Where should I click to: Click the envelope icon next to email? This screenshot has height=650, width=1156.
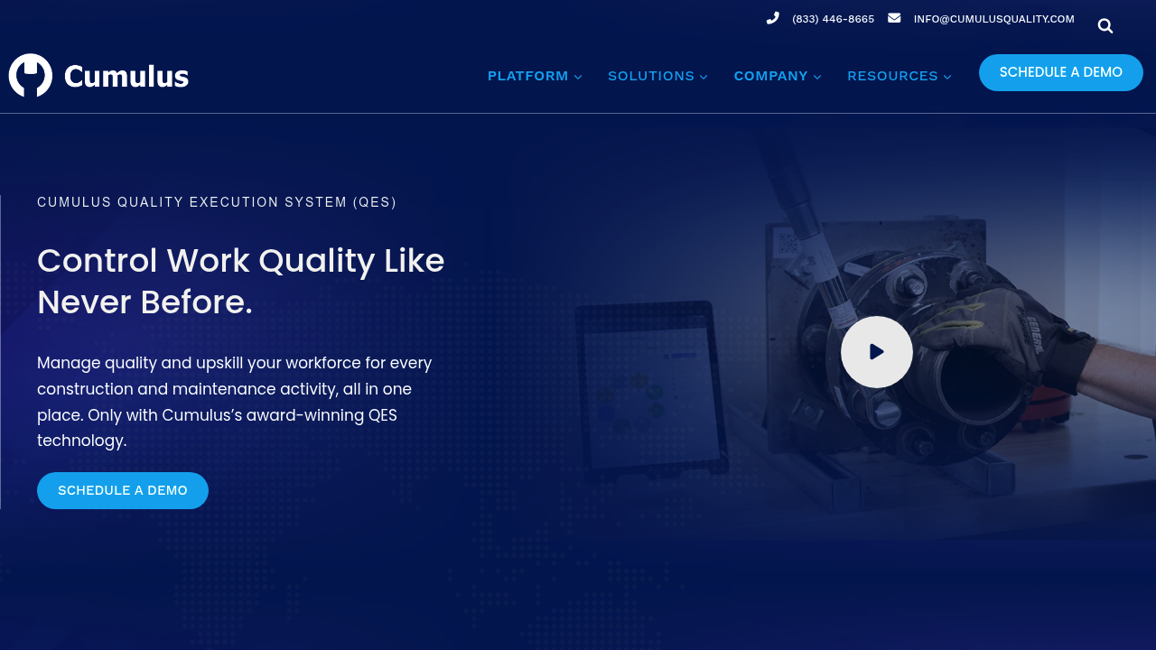pyautogui.click(x=892, y=16)
